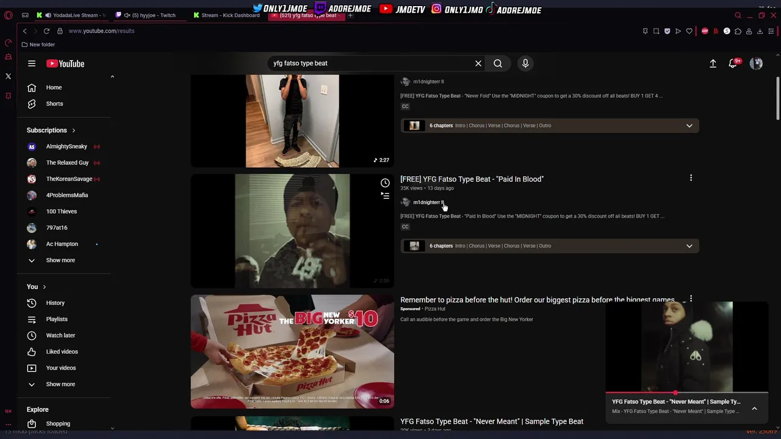The image size is (781, 439).
Task: Clear the search box with the X
Action: click(478, 63)
